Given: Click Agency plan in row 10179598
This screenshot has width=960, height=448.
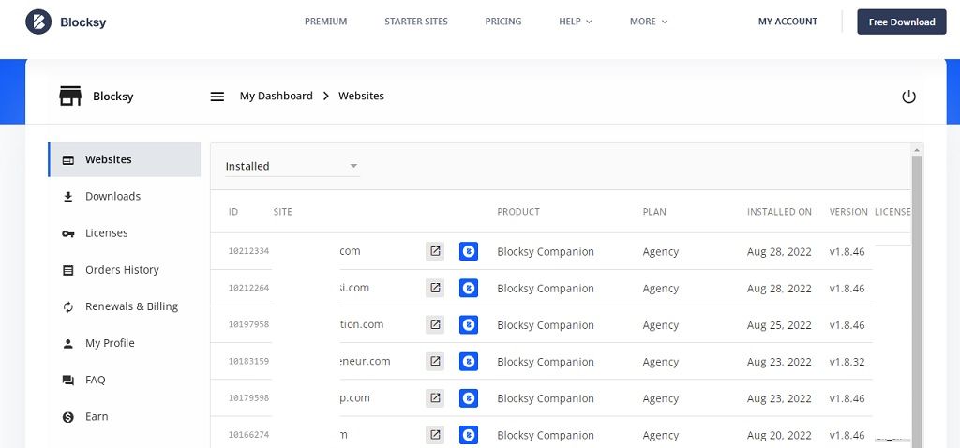Looking at the screenshot, I should coord(661,398).
